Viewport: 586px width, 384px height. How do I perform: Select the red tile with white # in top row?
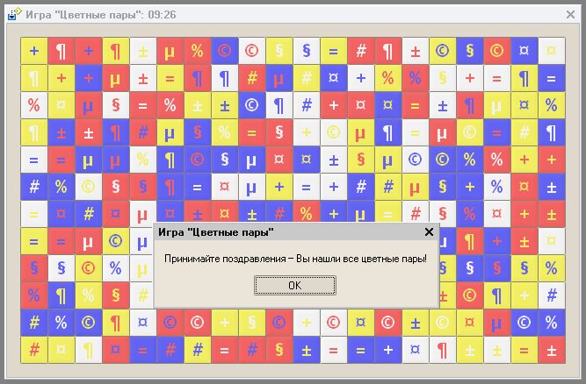(360, 51)
